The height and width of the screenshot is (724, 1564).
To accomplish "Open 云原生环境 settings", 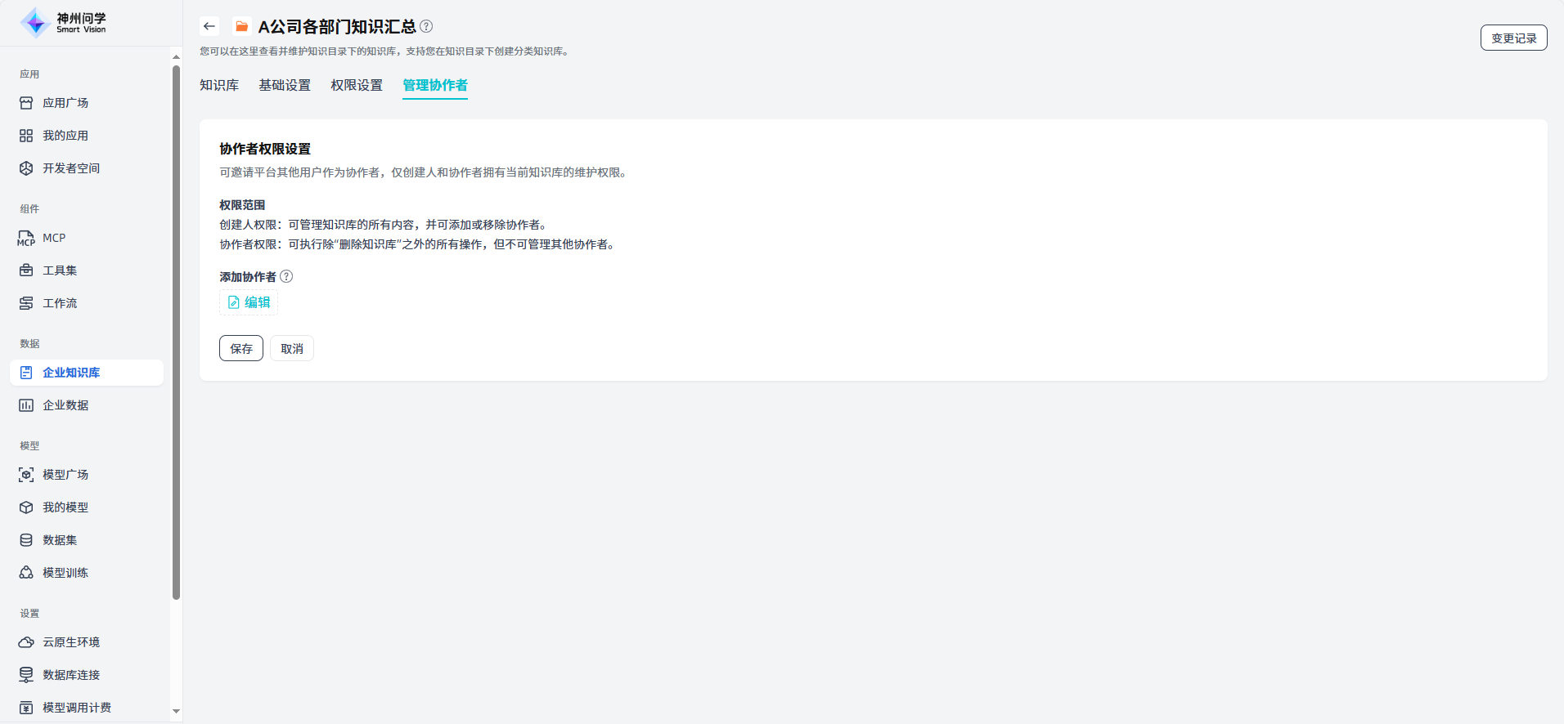I will (71, 642).
